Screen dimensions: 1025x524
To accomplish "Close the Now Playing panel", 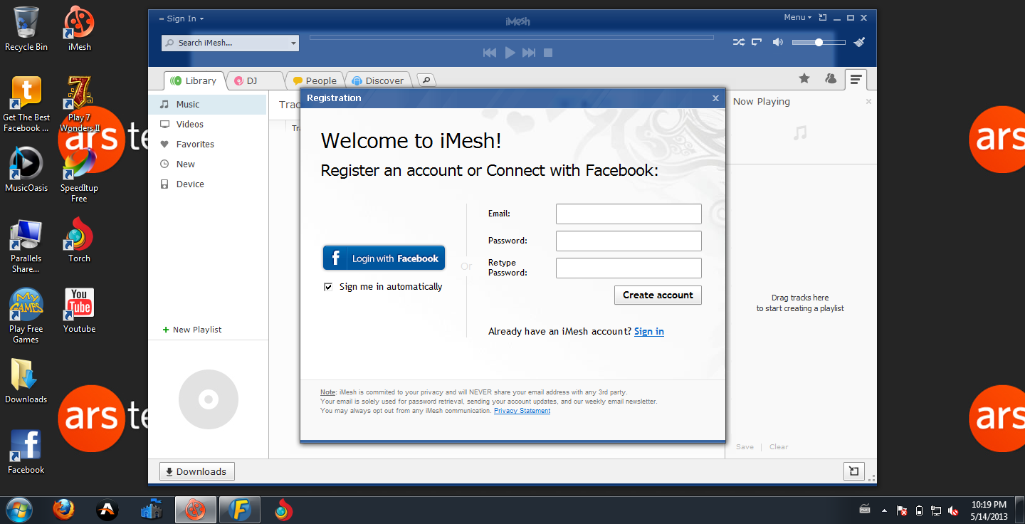I will coord(868,102).
